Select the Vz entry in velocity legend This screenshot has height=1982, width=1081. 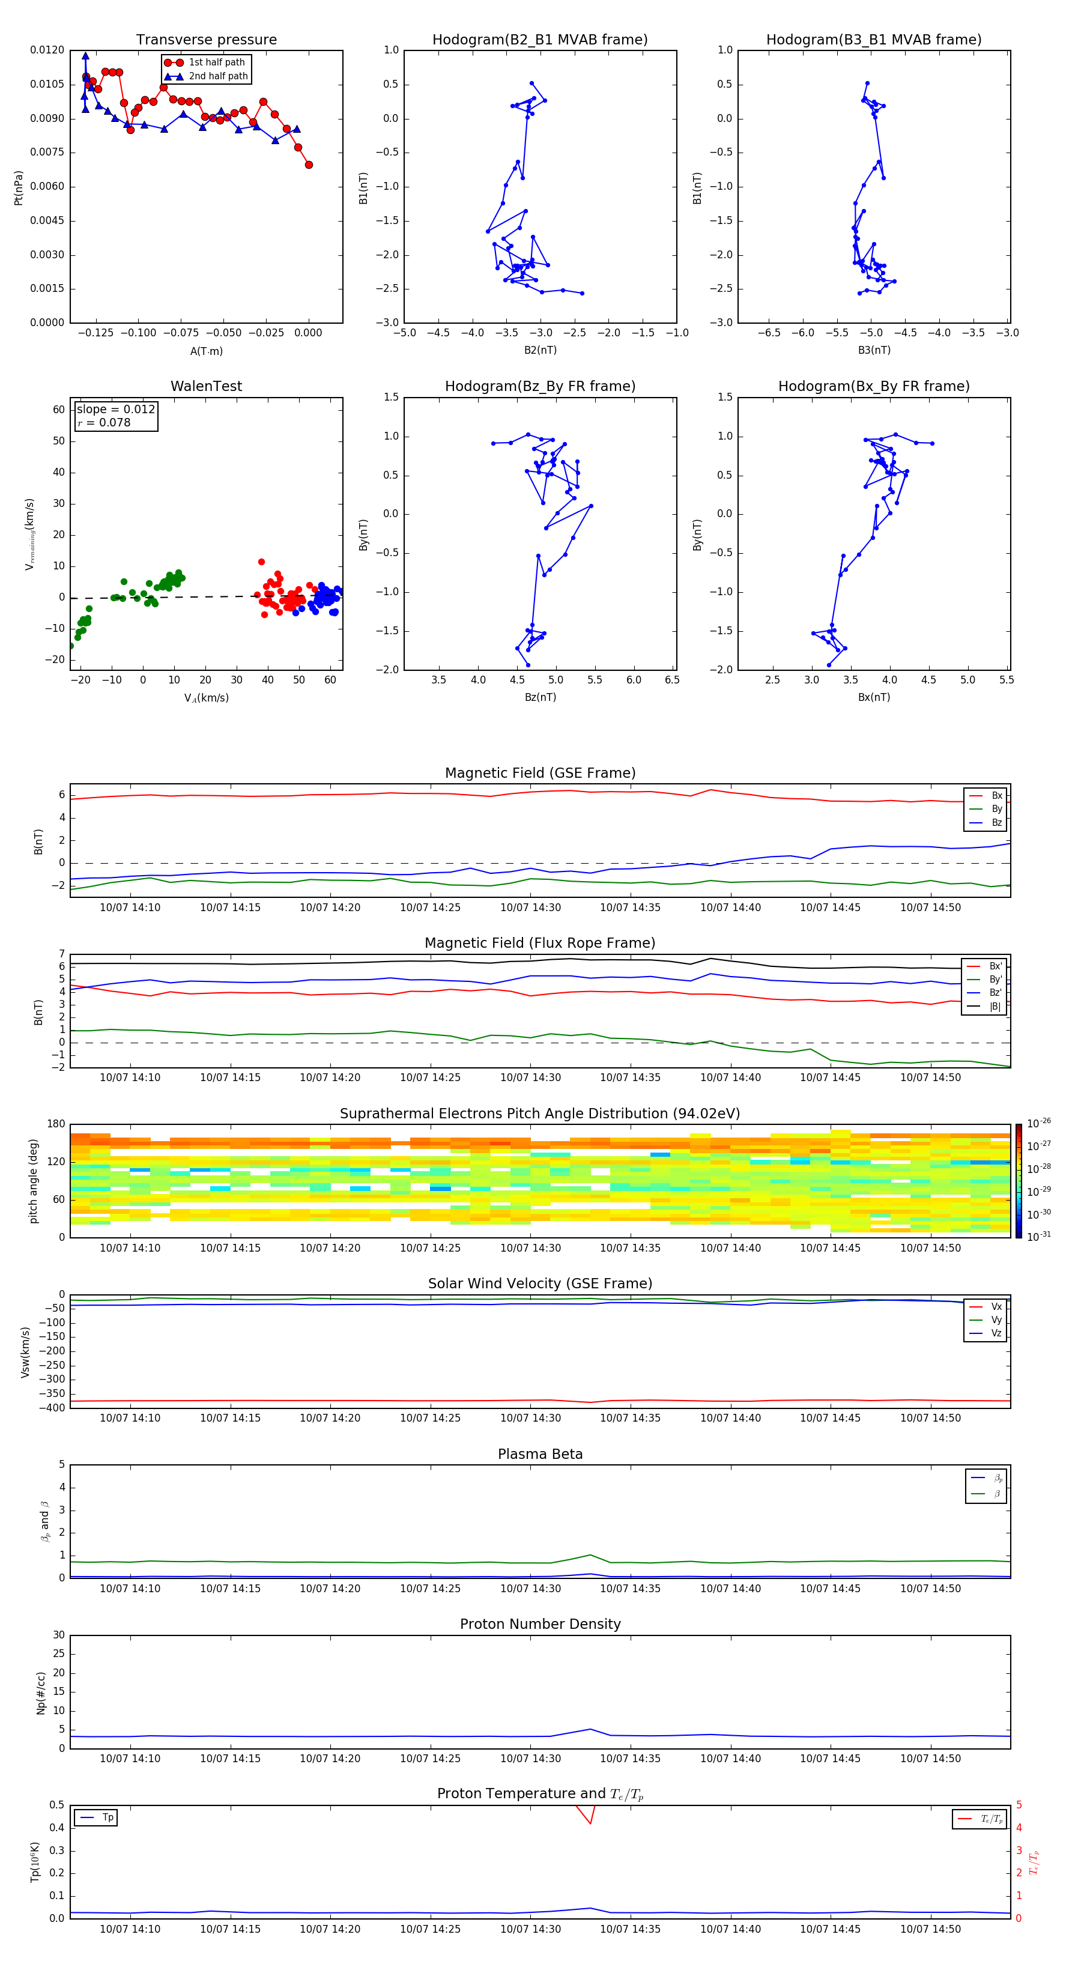pyautogui.click(x=986, y=1333)
